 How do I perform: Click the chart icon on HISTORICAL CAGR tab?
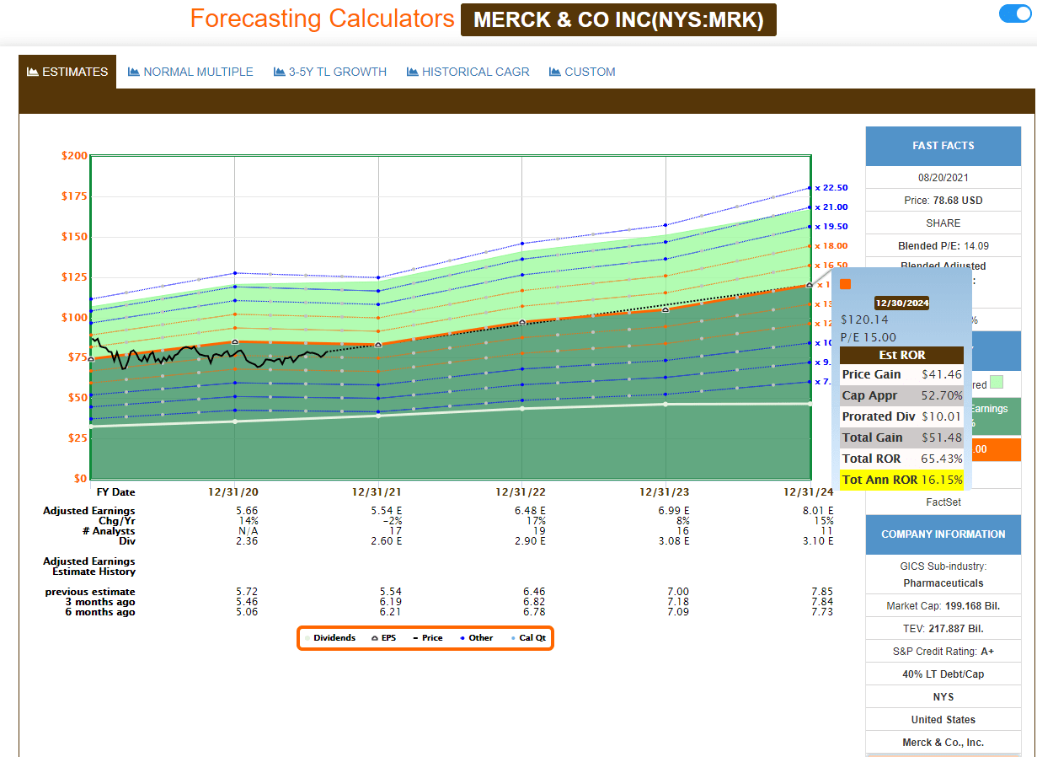(413, 72)
